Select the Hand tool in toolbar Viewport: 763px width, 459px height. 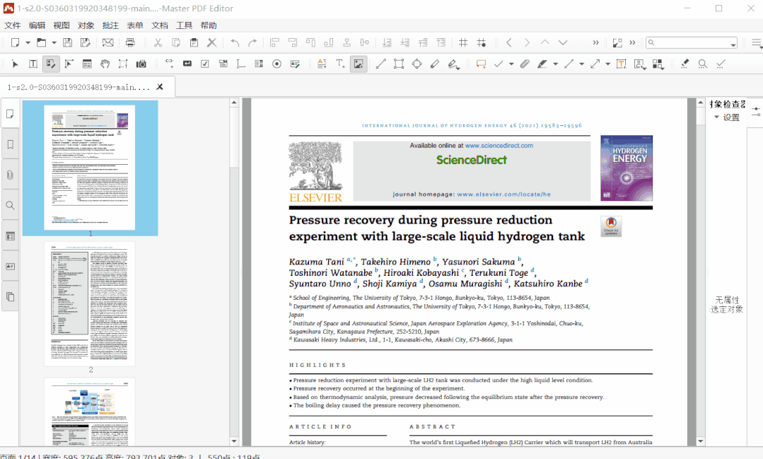[105, 64]
